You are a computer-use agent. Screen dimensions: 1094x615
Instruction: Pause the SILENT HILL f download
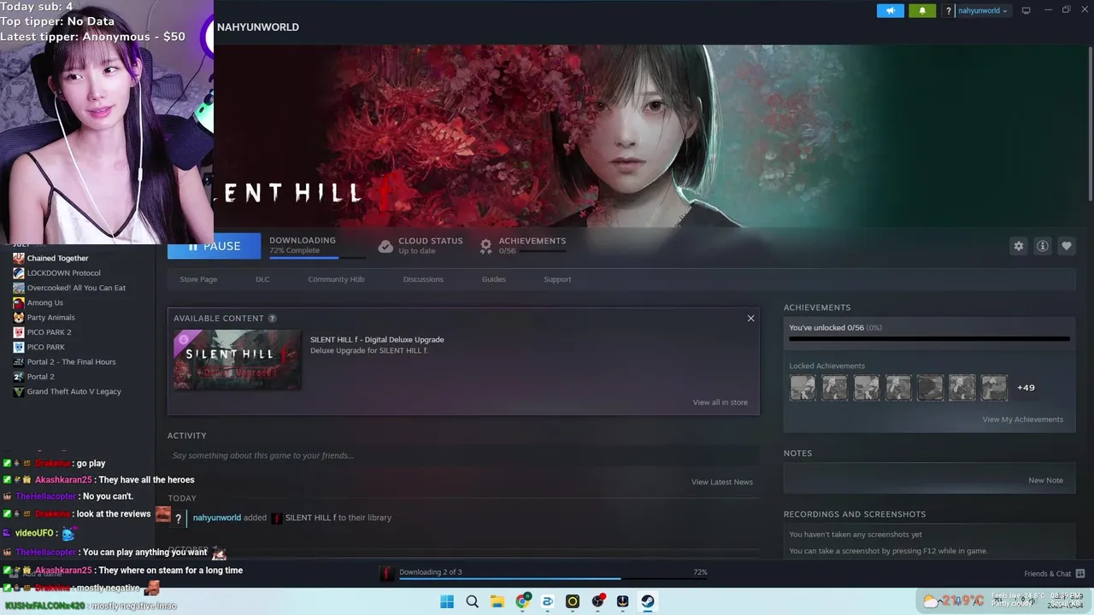[x=214, y=246]
